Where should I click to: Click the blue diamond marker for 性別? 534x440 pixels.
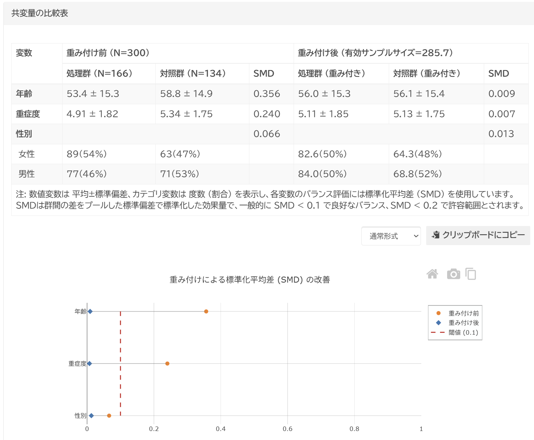[91, 416]
